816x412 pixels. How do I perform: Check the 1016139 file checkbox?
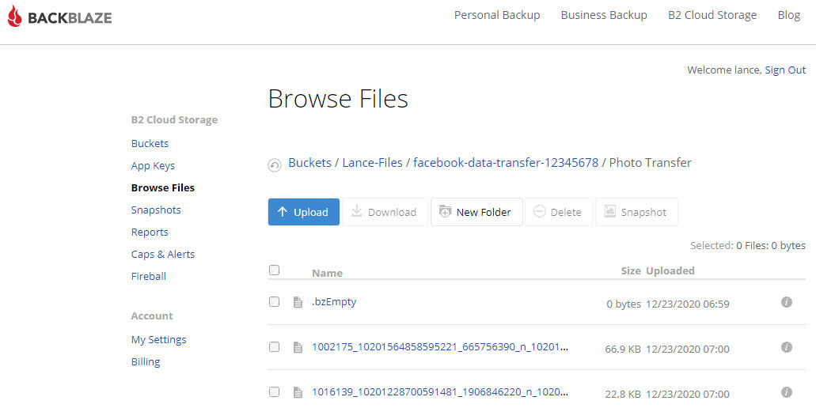(275, 391)
